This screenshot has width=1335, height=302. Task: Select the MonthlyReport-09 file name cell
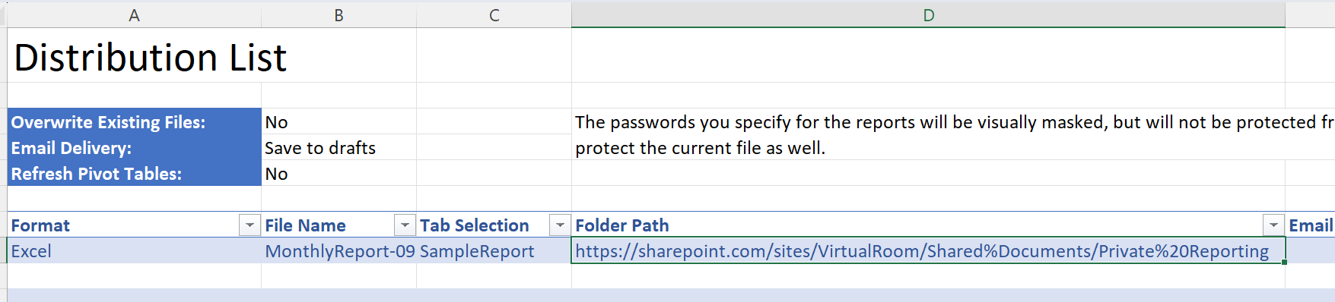click(339, 250)
